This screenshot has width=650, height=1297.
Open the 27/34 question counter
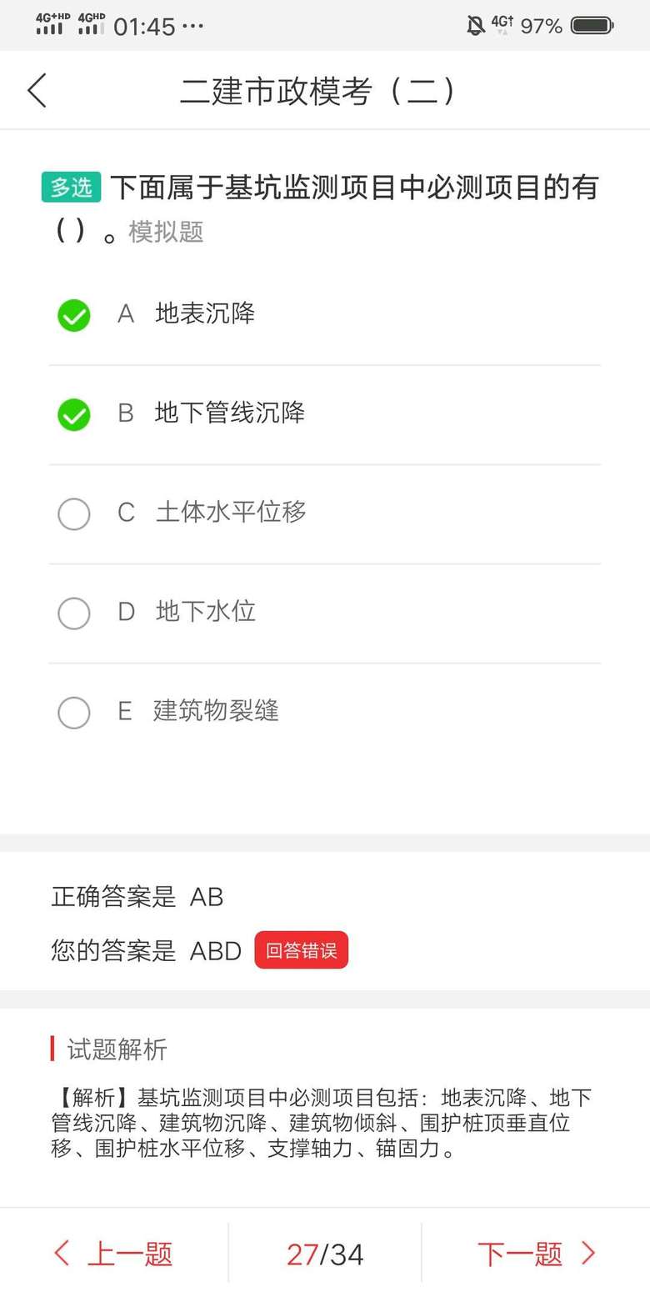pyautogui.click(x=325, y=1254)
